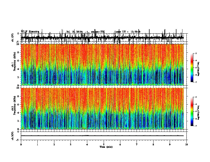The image size is (210, 162).
Task: Click the ch.1 "Frequency (kHz)" axis label
Action: [15, 62]
